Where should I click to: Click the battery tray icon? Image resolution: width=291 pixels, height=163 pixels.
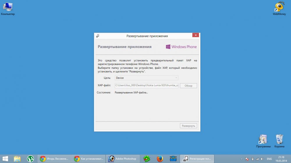point(252,159)
